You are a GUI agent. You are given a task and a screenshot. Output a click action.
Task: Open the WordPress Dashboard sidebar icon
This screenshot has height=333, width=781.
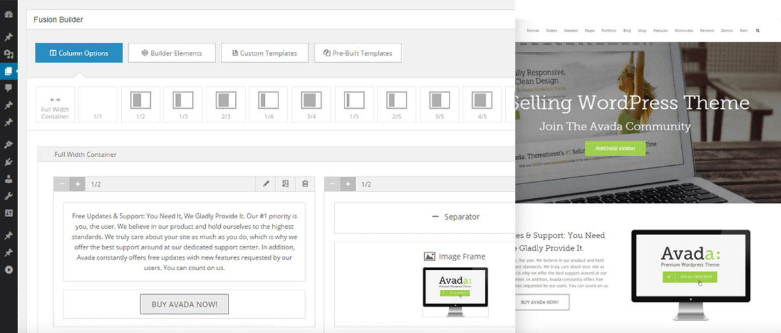tap(8, 14)
